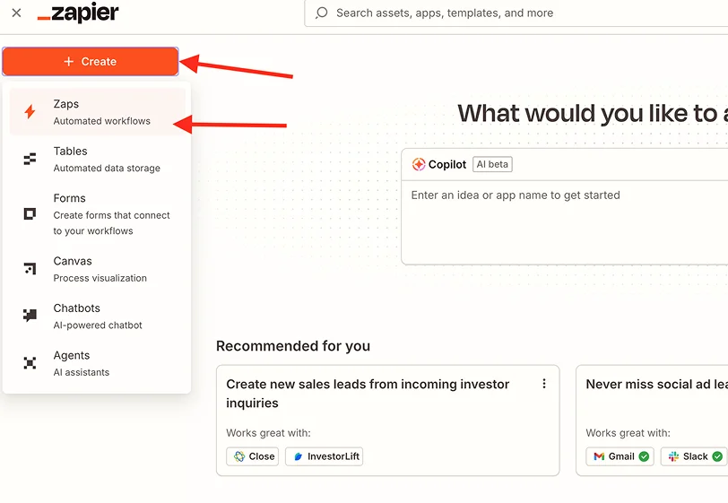The width and height of the screenshot is (728, 503).
Task: Click the Forms square icon
Action: 30,213
